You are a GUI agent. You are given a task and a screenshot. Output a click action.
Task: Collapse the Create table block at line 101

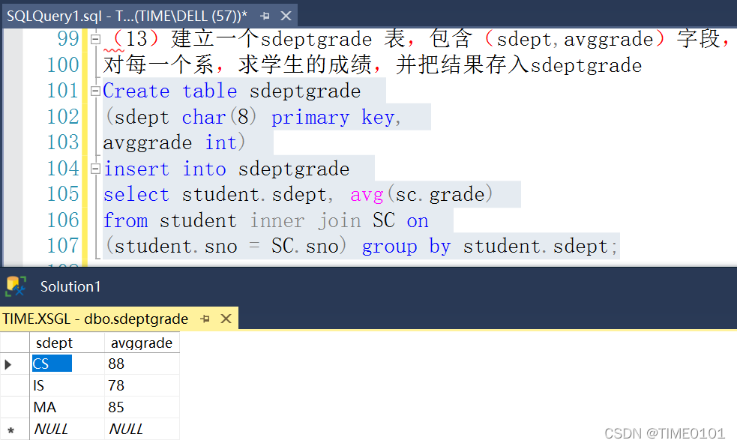(x=95, y=91)
